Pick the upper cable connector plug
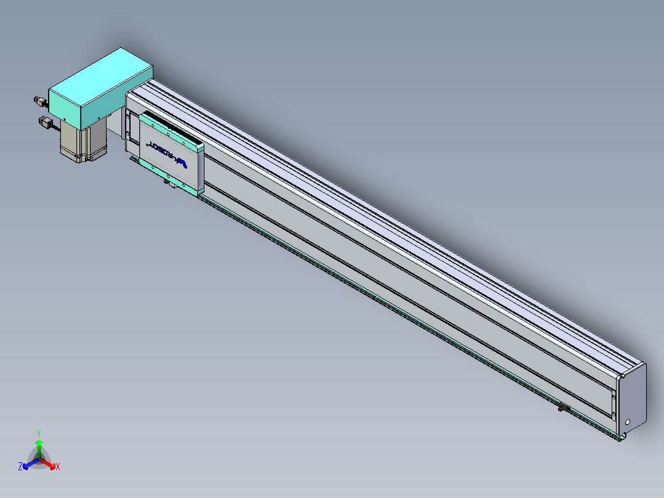Image resolution: width=664 pixels, height=498 pixels. (40, 101)
